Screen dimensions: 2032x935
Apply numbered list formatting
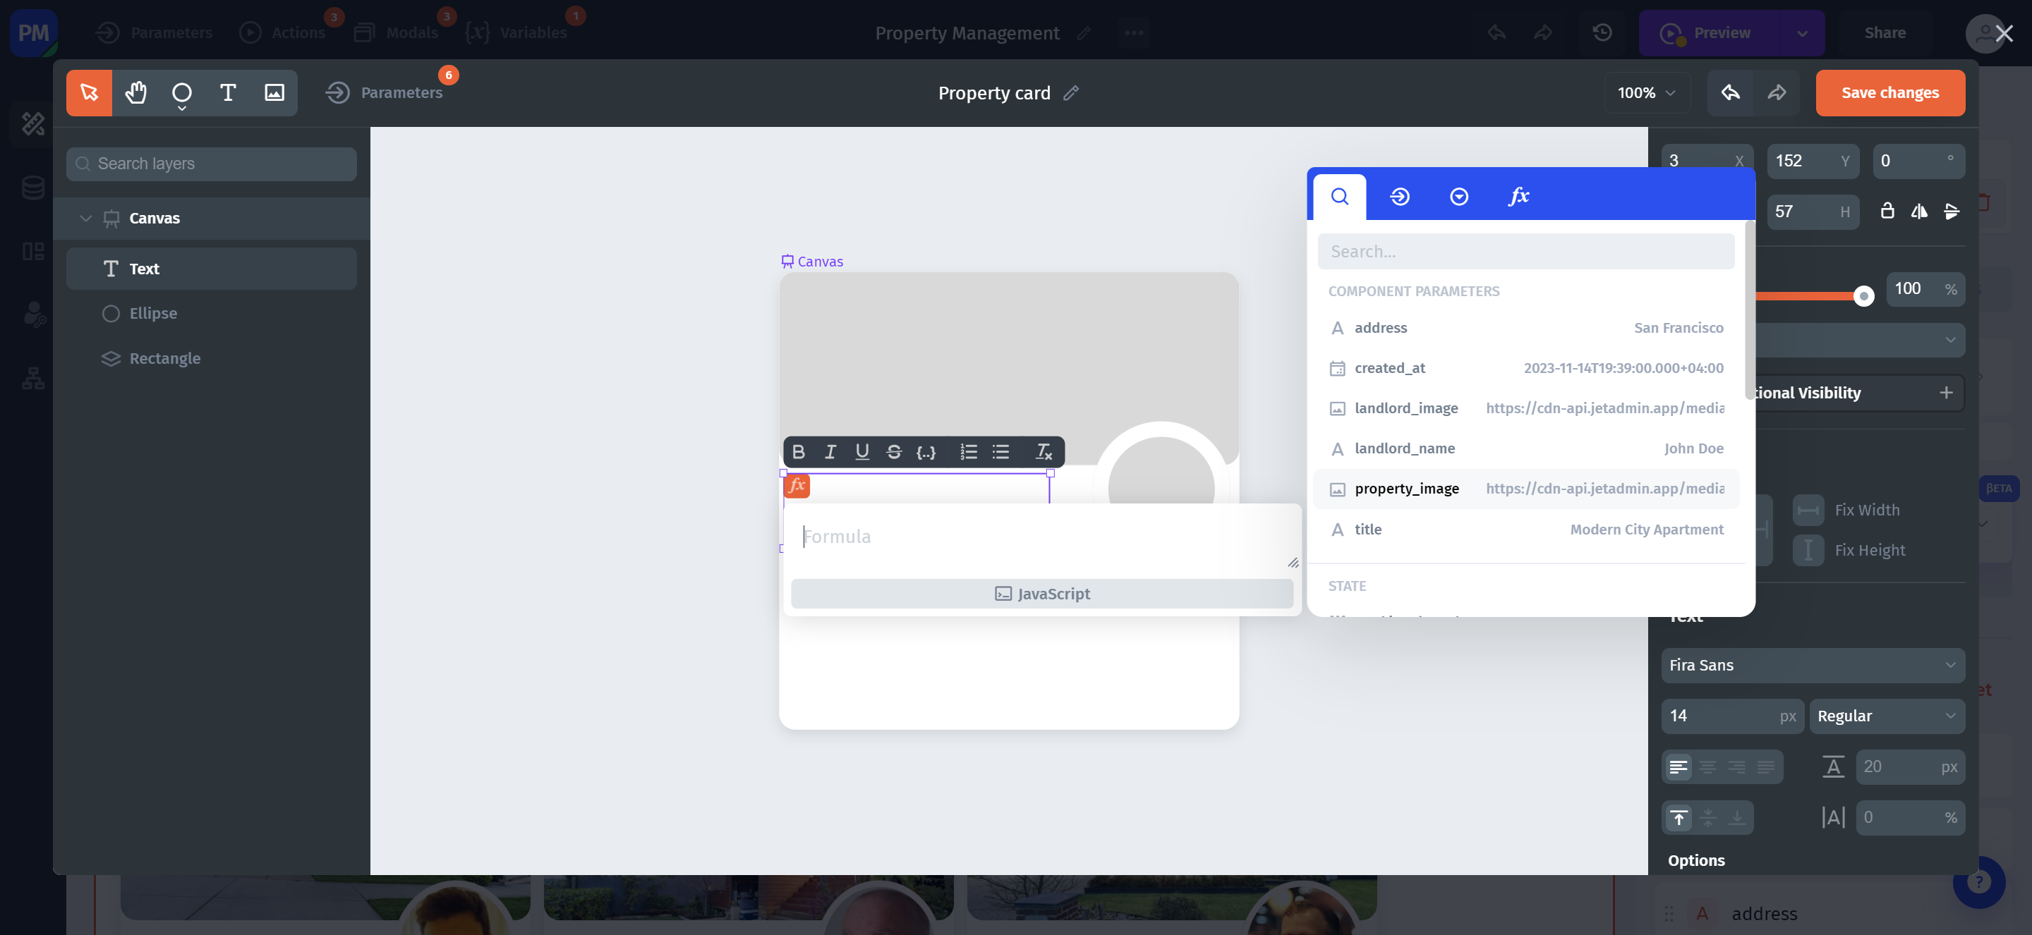tap(969, 452)
